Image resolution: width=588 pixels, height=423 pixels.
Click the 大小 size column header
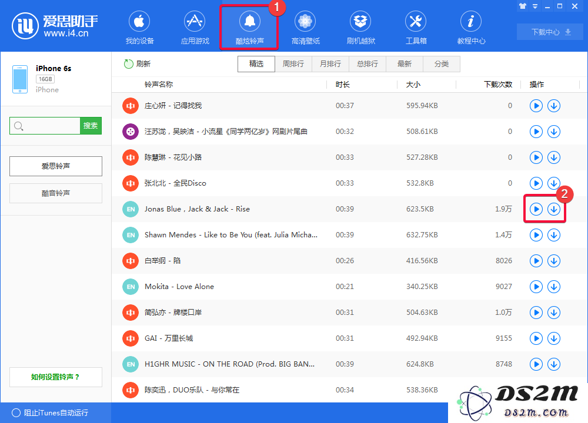pyautogui.click(x=413, y=85)
